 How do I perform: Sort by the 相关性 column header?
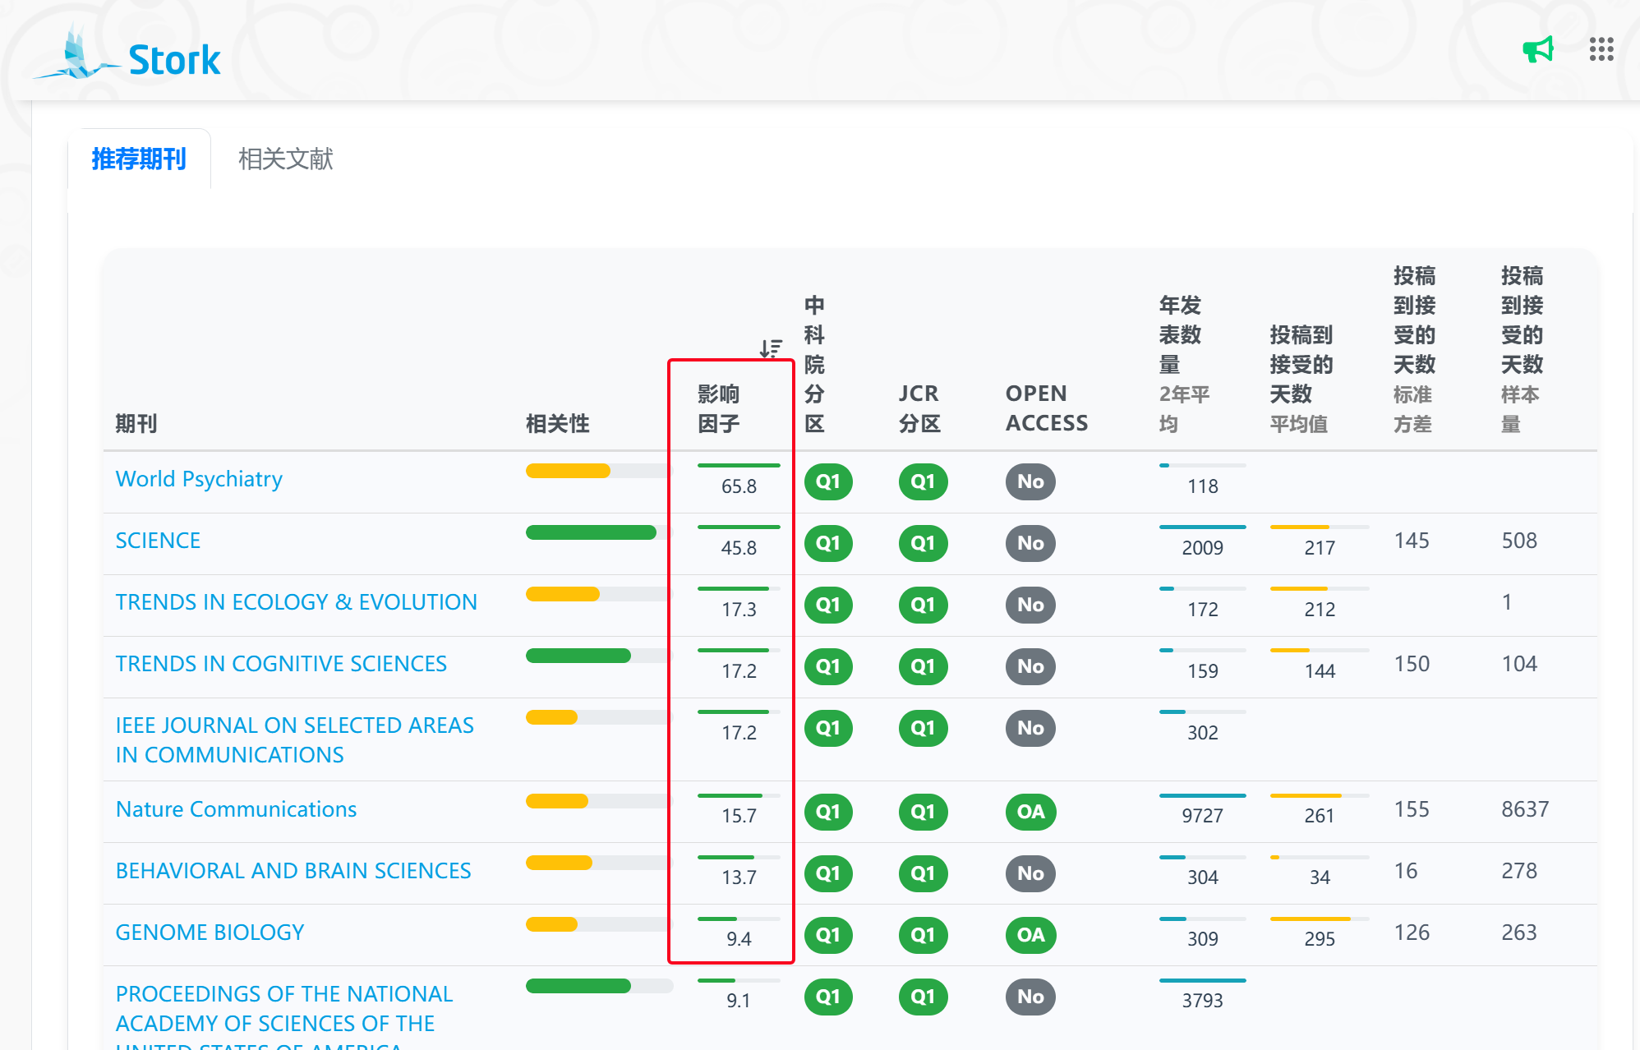[x=557, y=424]
